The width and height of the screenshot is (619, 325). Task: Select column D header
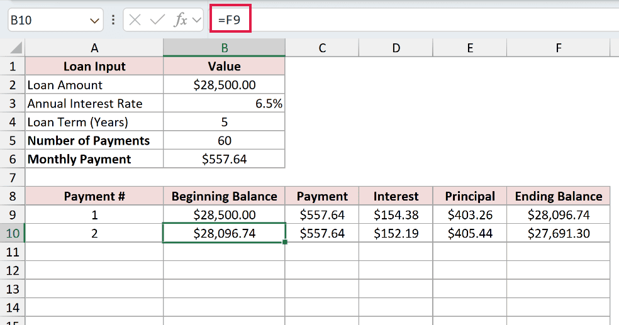396,48
